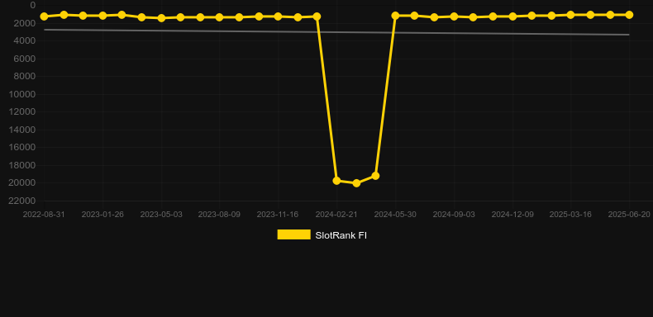Select the lowest data point near 20000

coord(356,183)
